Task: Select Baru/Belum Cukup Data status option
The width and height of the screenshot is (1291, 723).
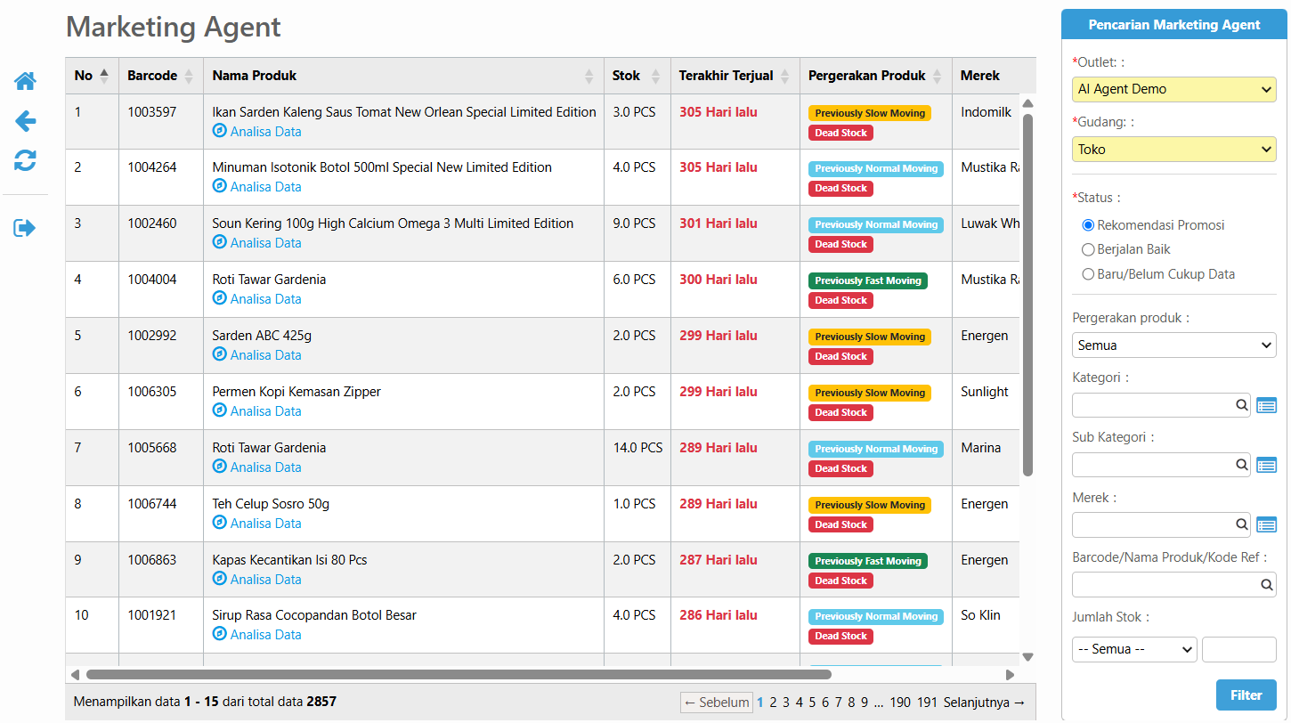Action: (1088, 274)
